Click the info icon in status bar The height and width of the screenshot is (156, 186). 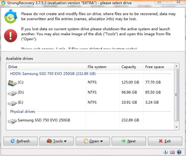tap(166, 152)
